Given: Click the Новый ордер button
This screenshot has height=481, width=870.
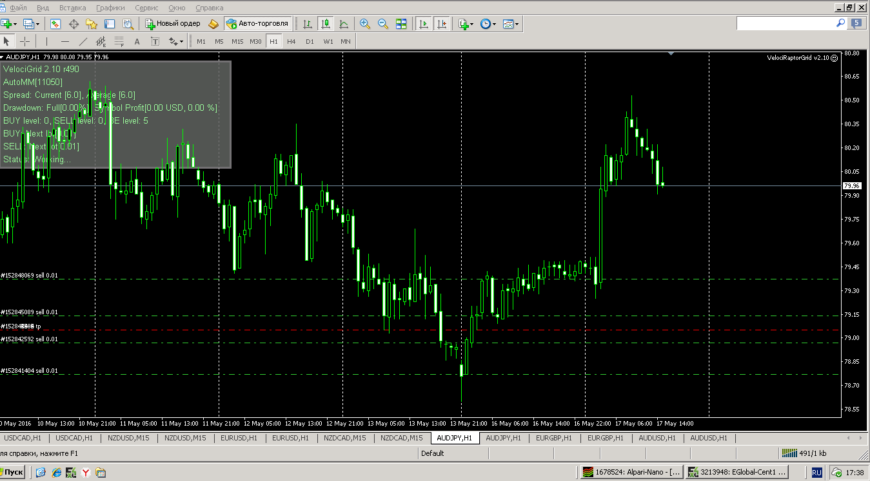Looking at the screenshot, I should pyautogui.click(x=173, y=24).
